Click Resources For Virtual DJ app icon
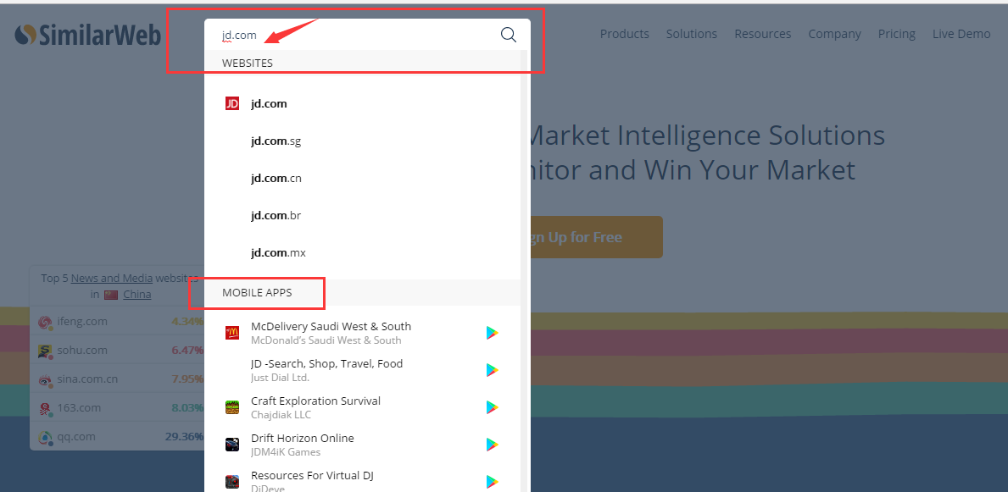The image size is (1008, 492). coord(232,482)
